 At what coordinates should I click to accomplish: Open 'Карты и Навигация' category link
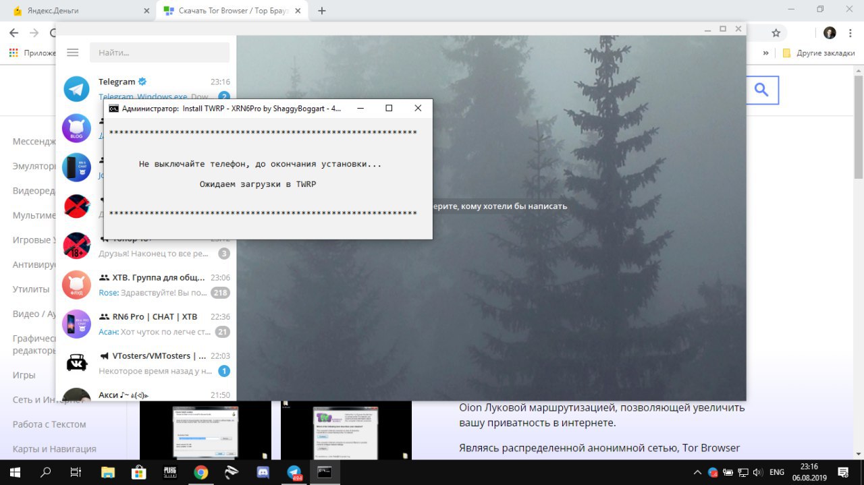(x=55, y=449)
